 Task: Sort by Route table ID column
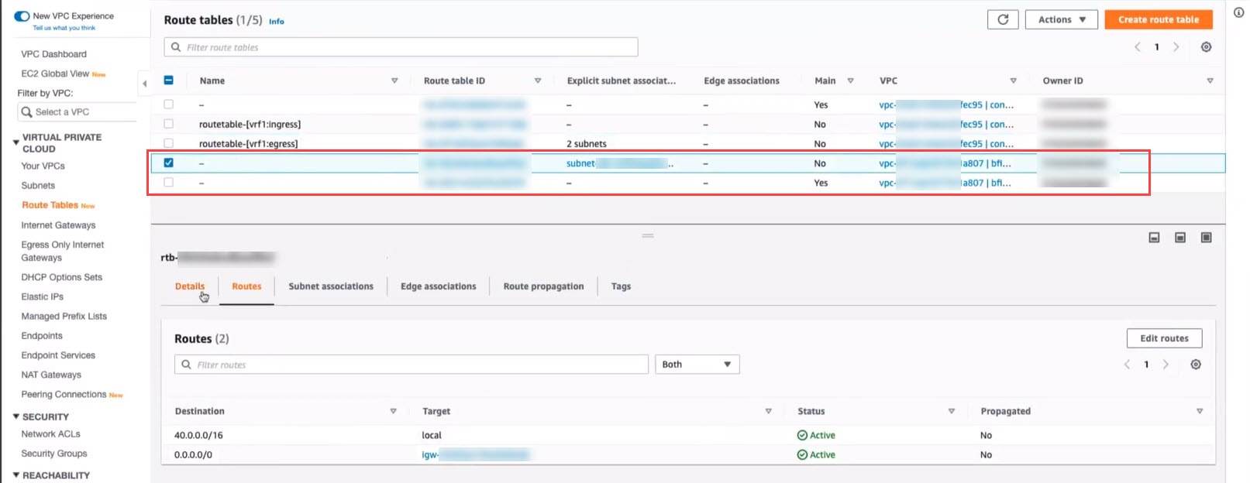[538, 80]
